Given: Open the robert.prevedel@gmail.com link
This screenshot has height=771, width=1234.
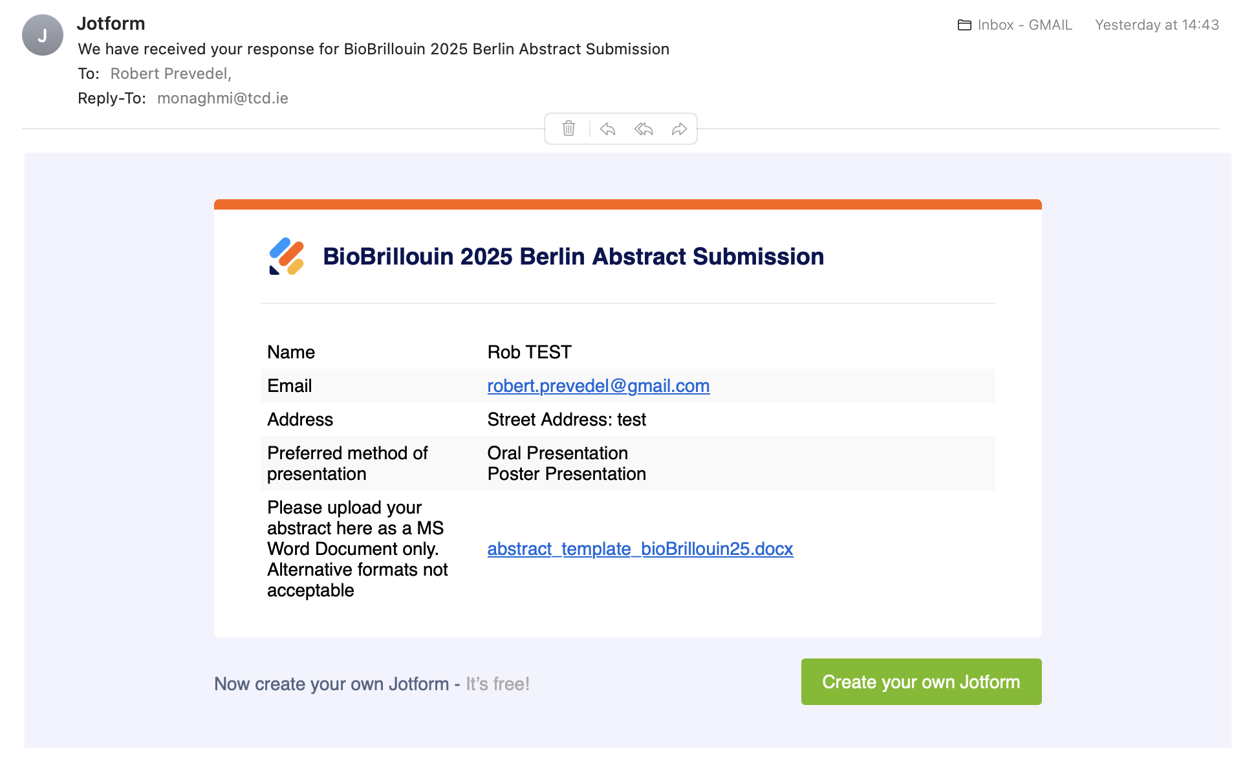Looking at the screenshot, I should (598, 386).
